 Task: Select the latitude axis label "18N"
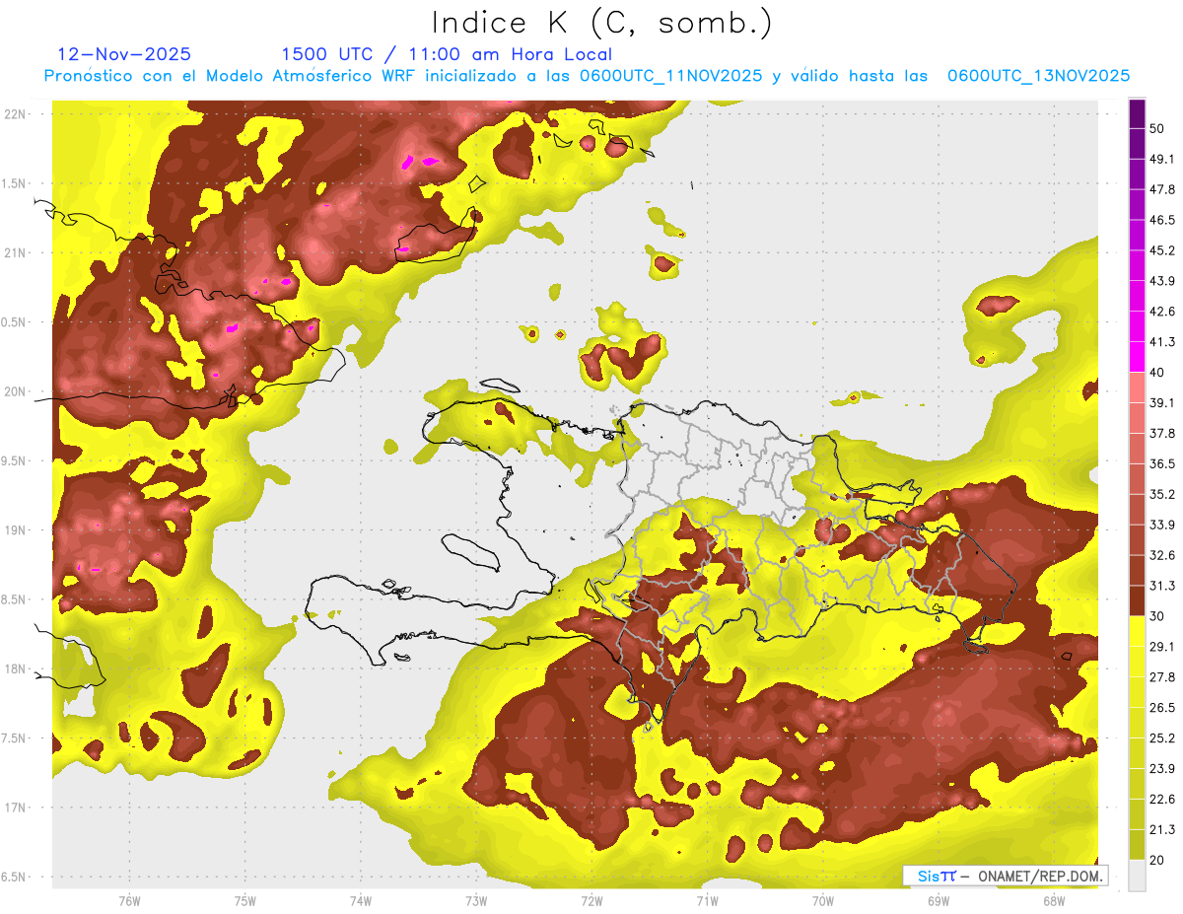click(x=17, y=669)
